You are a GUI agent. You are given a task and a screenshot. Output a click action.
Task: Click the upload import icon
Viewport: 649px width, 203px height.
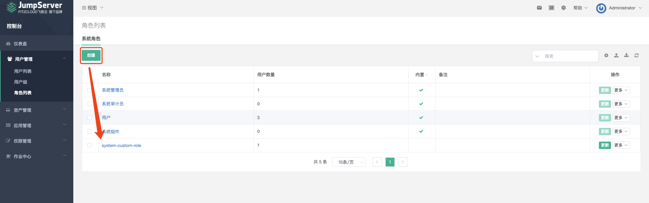point(616,55)
